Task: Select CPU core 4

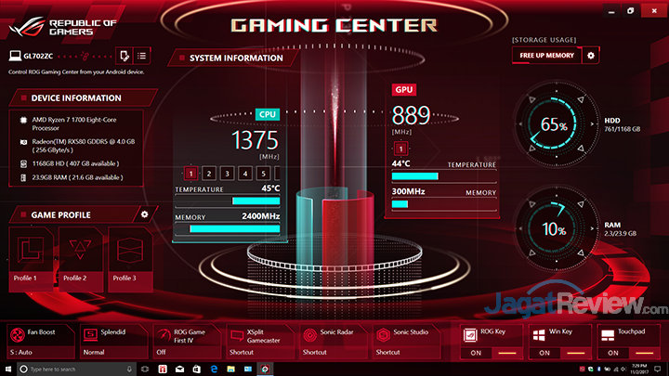Action: pyautogui.click(x=245, y=173)
